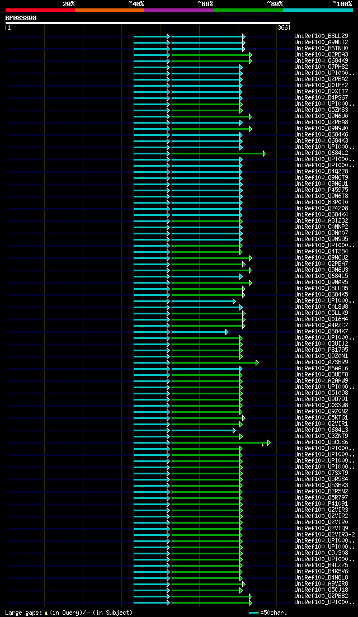The height and width of the screenshot is (617, 358).
Task: Open the UniRef100_Q7PH82 hit
Action: [x=321, y=67]
